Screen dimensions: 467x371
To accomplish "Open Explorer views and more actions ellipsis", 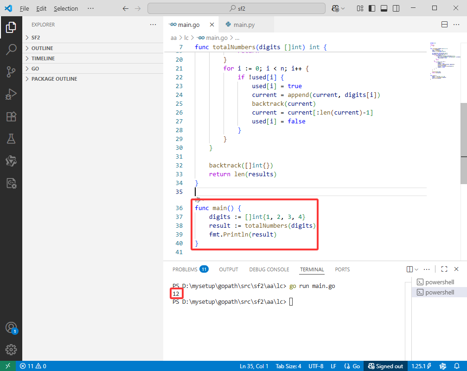I will click(153, 25).
